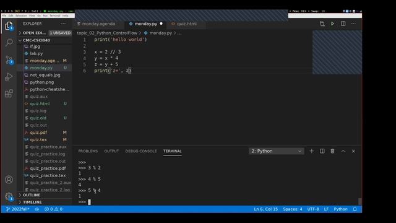Image resolution: width=396 pixels, height=223 pixels.
Task: Open the Extensions view
Action: [9, 94]
